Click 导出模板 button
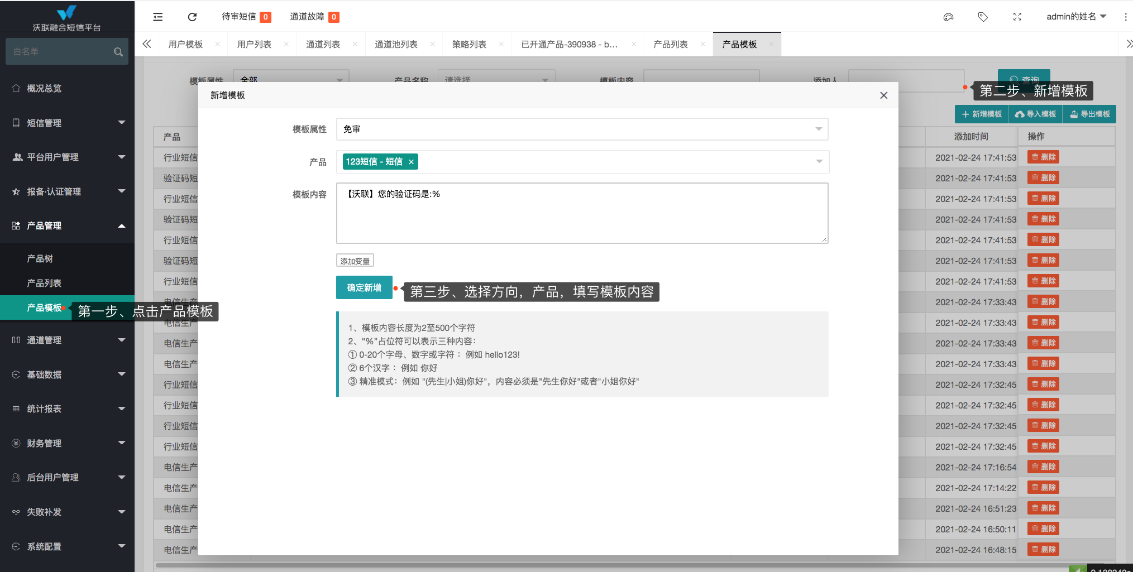 (x=1089, y=114)
